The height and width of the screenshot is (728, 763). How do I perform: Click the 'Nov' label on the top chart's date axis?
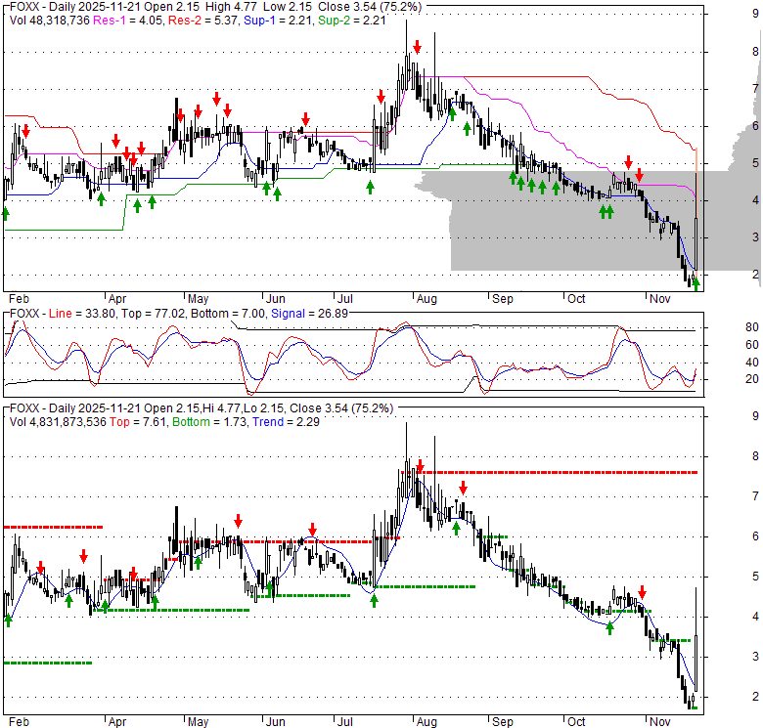[x=660, y=299]
